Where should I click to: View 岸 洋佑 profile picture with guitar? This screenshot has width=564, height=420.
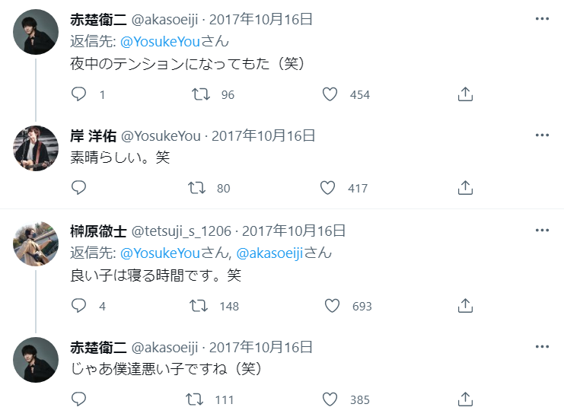(x=36, y=148)
